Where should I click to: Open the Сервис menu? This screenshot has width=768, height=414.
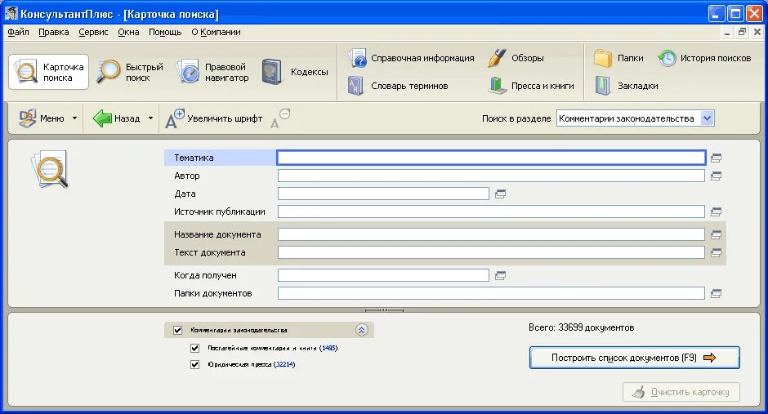94,33
